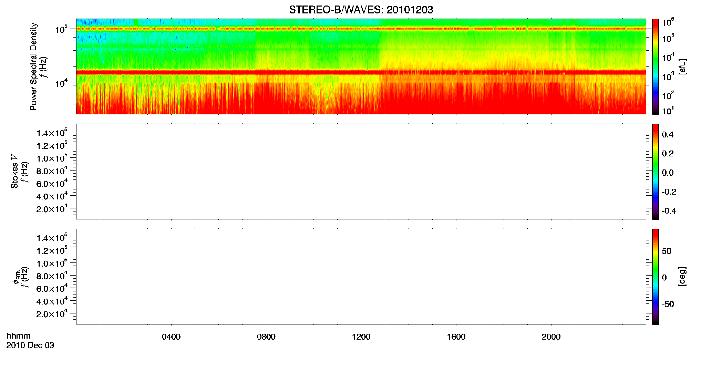Click the 2000 time axis label
722x372 pixels.
click(551, 337)
